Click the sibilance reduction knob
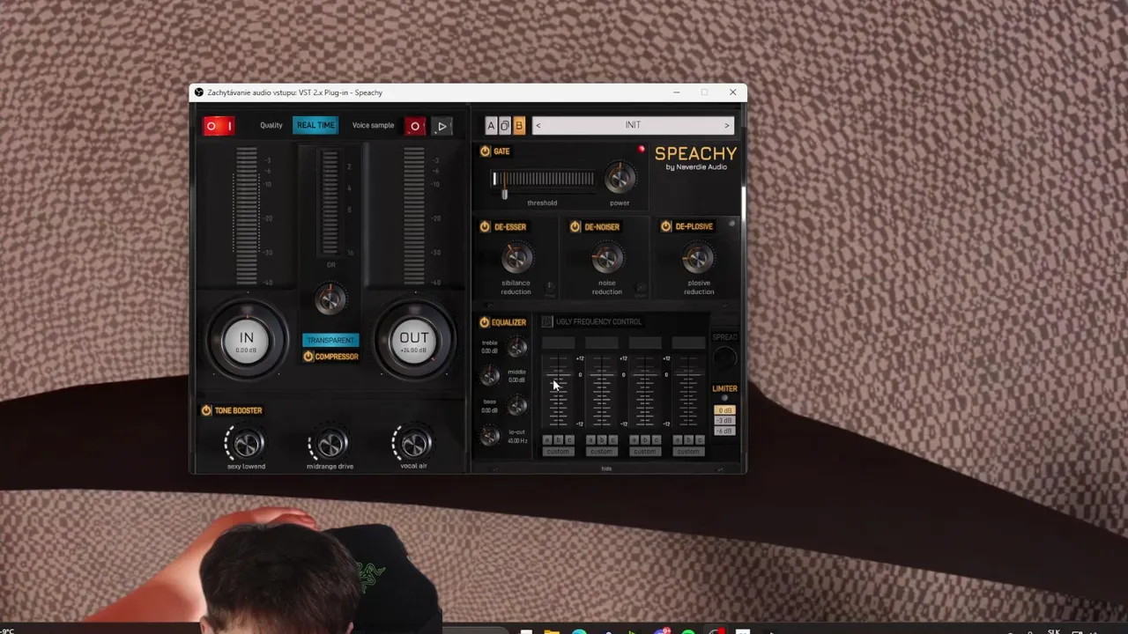 point(516,258)
